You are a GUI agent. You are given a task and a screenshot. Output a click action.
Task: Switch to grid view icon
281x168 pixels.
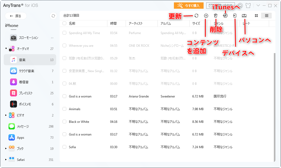tap(256, 16)
